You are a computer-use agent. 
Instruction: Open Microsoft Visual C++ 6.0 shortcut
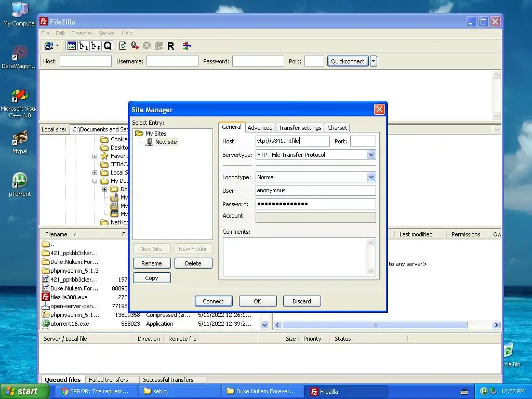[19, 103]
